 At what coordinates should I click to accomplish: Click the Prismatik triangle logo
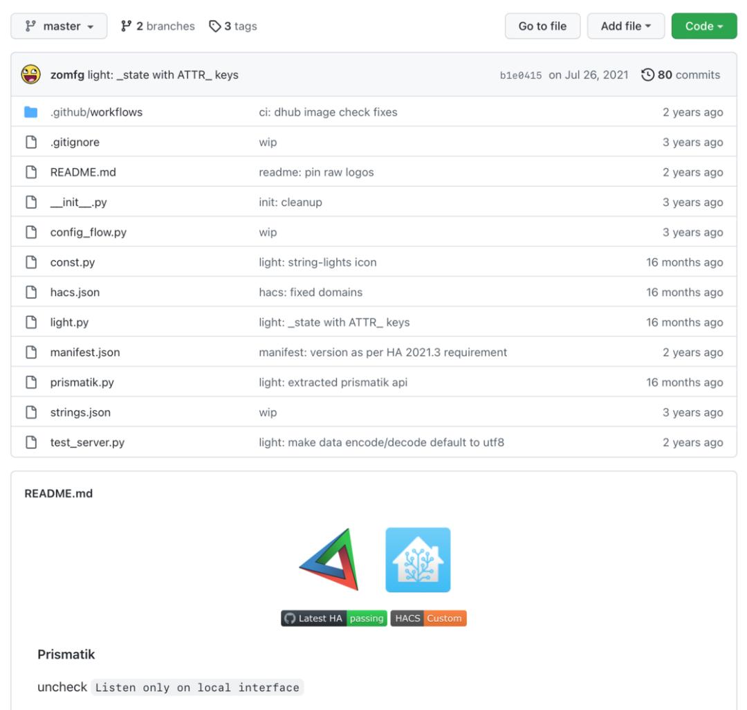330,559
